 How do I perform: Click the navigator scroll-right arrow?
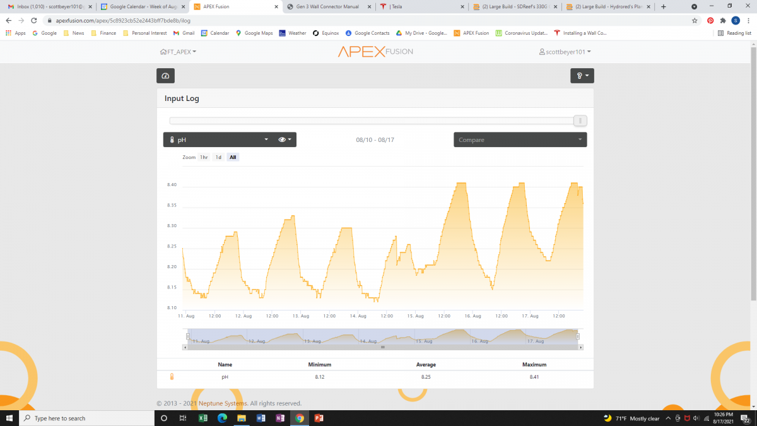(x=581, y=347)
